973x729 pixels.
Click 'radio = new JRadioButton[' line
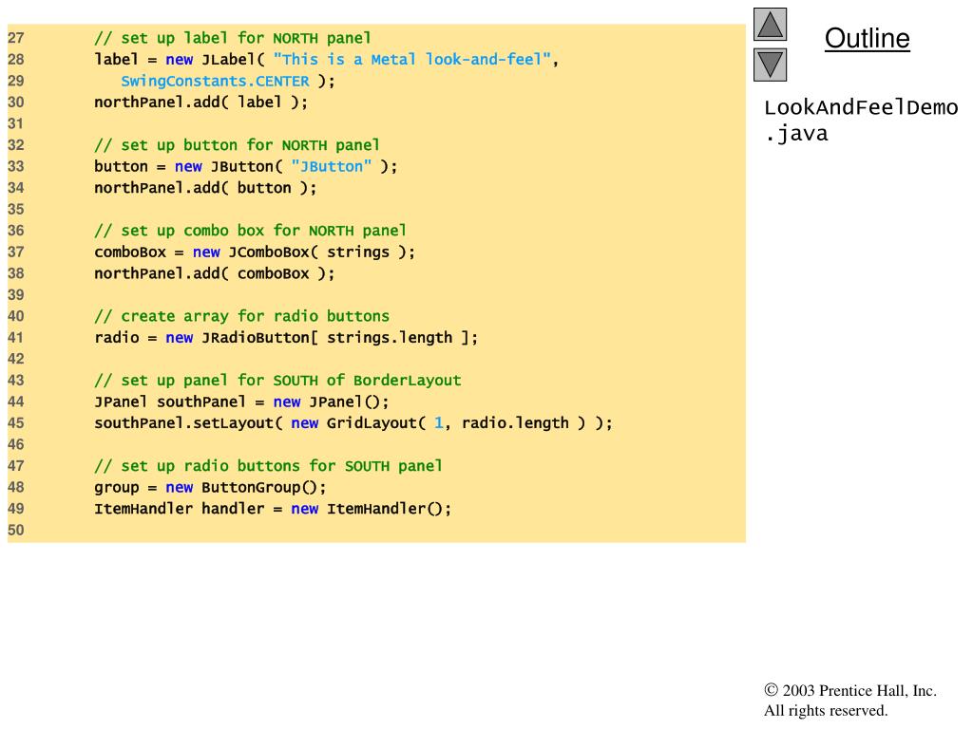click(286, 338)
